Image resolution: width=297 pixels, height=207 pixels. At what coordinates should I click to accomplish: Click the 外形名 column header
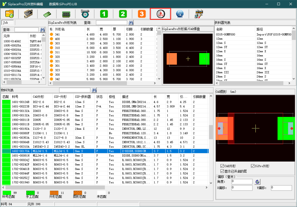(60, 29)
